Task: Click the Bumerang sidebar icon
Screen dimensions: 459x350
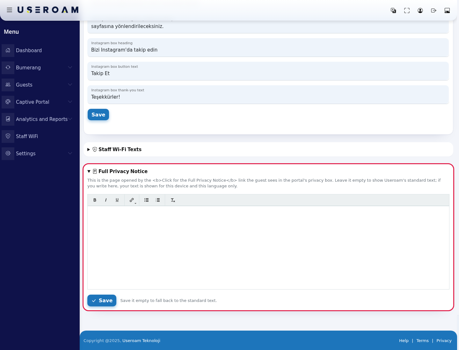Action: [8, 67]
